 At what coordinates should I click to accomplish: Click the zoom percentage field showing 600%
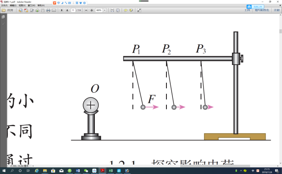point(99,10)
